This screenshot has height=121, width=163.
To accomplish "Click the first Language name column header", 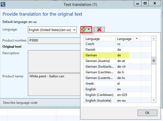I will point(99,39).
